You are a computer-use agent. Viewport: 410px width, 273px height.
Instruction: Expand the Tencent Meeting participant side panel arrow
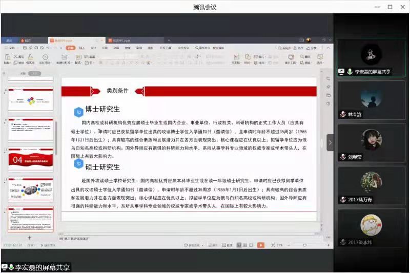(x=330, y=142)
